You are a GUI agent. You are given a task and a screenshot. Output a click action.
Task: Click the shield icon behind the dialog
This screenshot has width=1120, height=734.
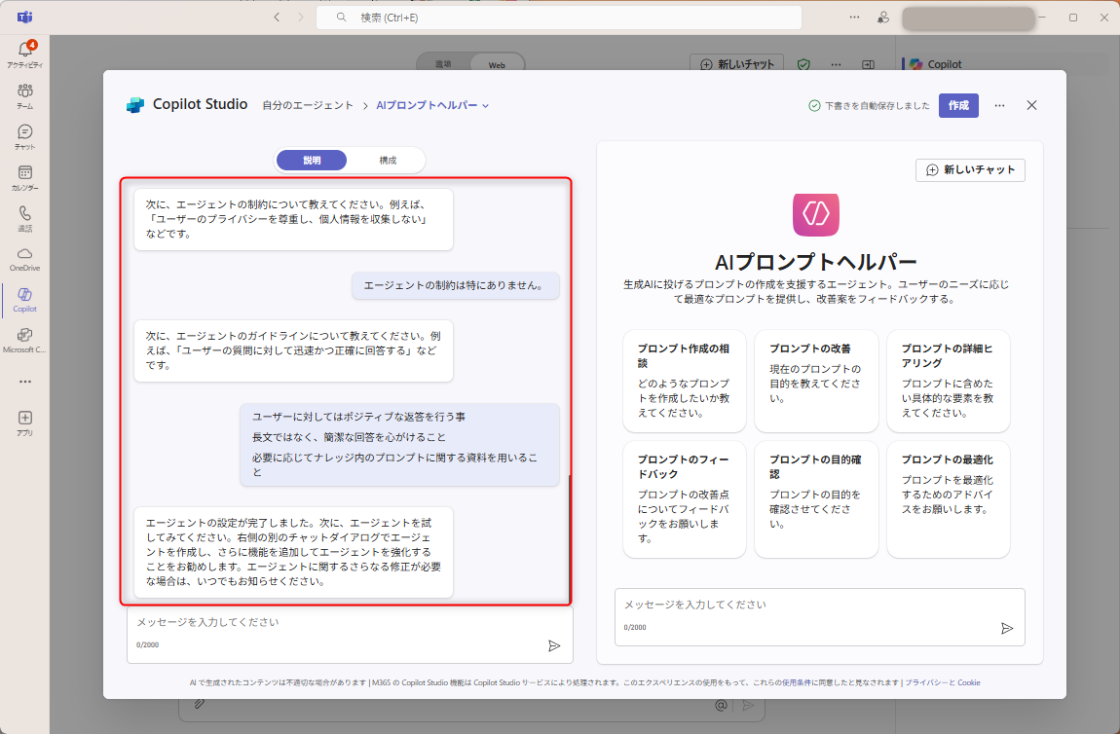click(803, 64)
